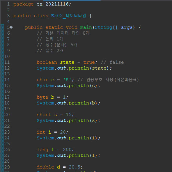The image size is (172, 172).
Task: Click comment '인용부호 사용(작은따옴표)'
Action: [x=108, y=80]
